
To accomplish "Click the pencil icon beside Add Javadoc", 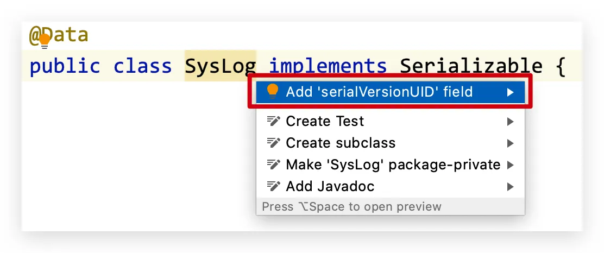I will 273,186.
